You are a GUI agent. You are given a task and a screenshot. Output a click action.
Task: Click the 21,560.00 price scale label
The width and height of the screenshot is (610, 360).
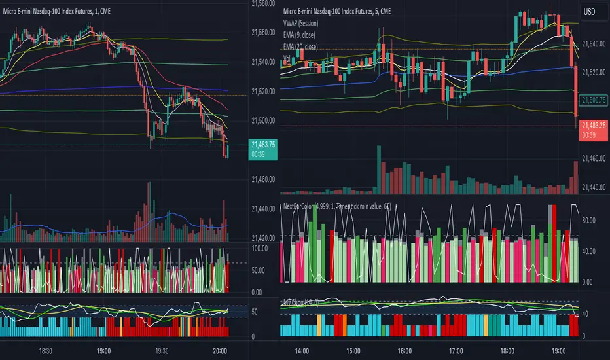coord(263,33)
